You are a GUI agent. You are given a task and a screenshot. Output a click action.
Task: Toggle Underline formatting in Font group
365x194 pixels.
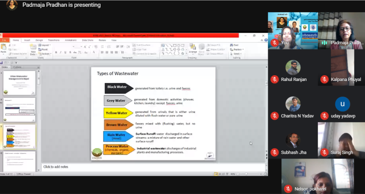(65, 52)
